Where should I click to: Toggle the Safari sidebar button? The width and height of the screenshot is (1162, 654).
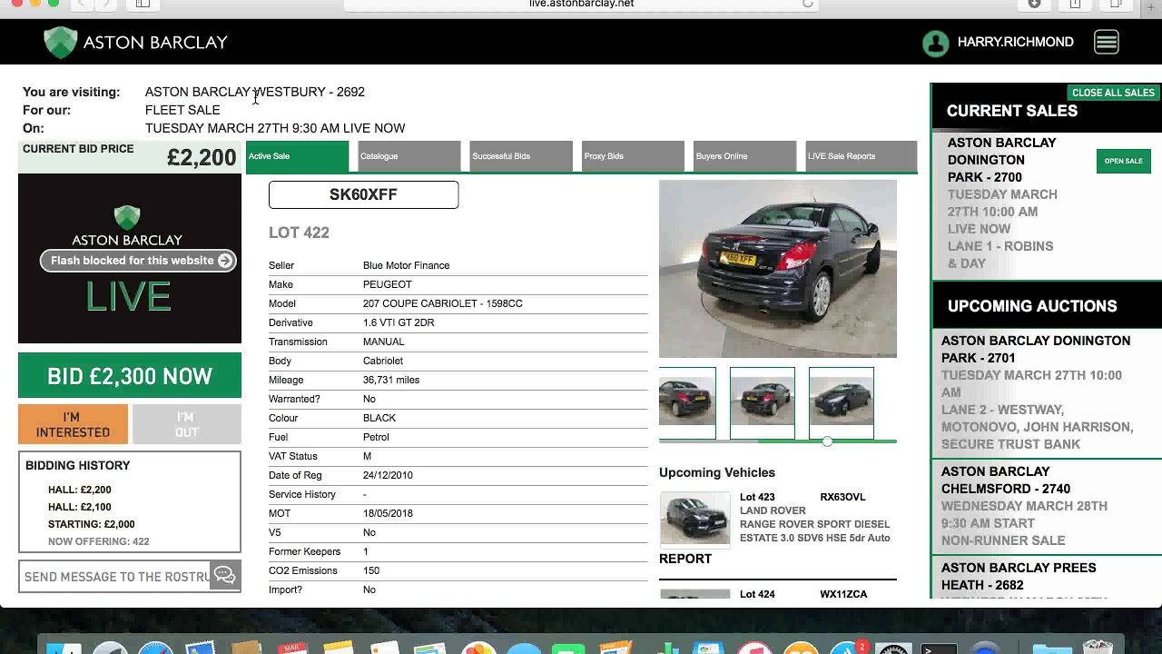pyautogui.click(x=143, y=4)
